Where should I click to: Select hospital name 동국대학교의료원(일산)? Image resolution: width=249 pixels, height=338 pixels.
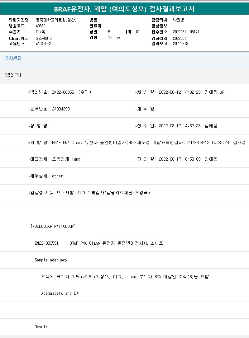56,20
